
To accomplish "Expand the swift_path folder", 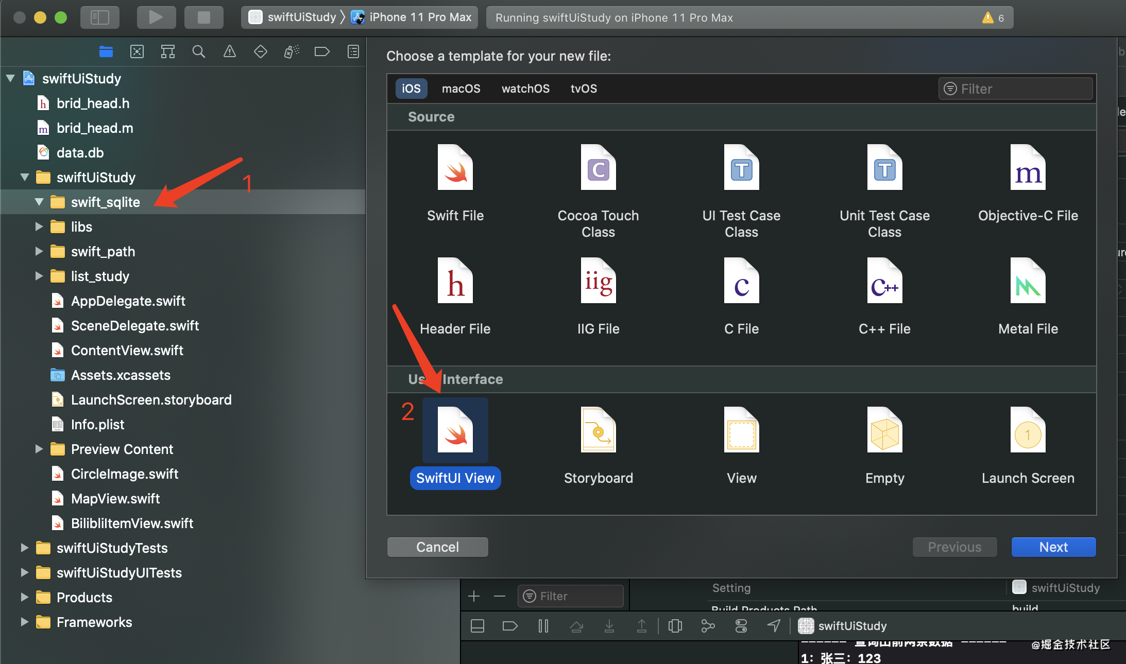I will point(39,251).
